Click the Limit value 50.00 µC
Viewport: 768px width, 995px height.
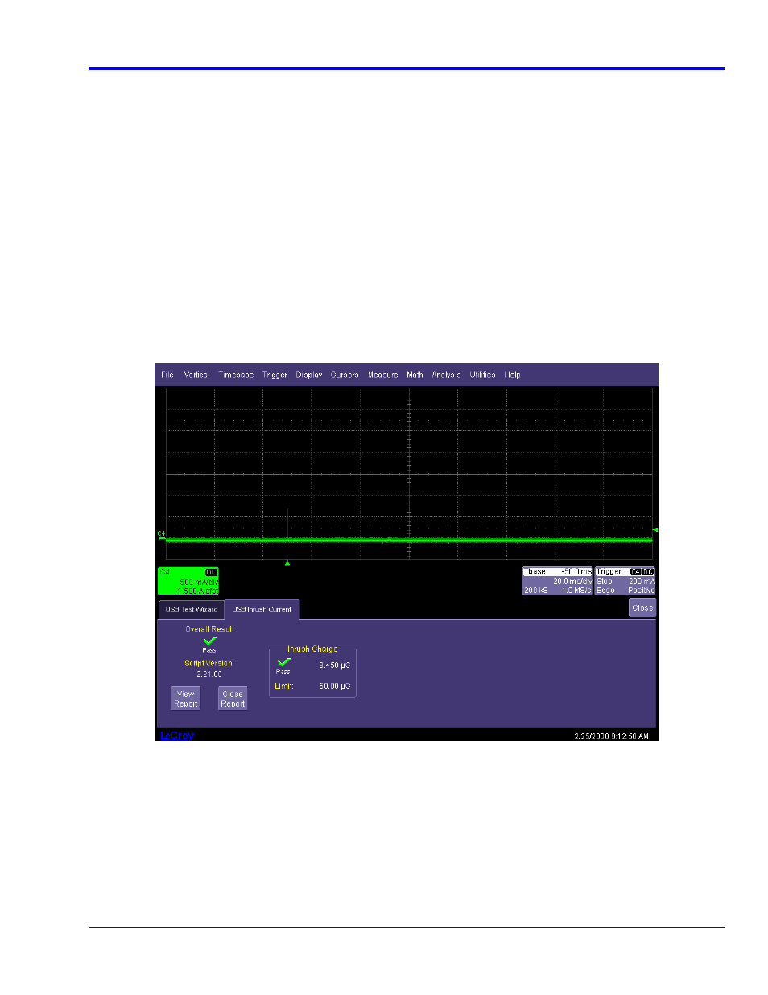point(334,686)
